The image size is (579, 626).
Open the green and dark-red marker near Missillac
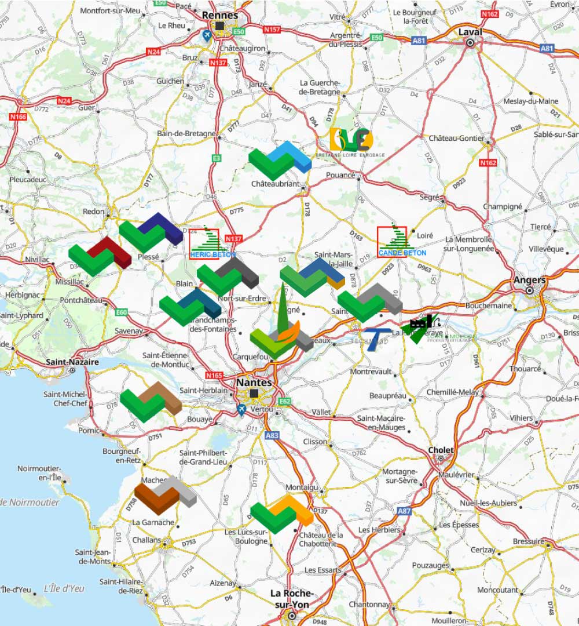(x=100, y=256)
